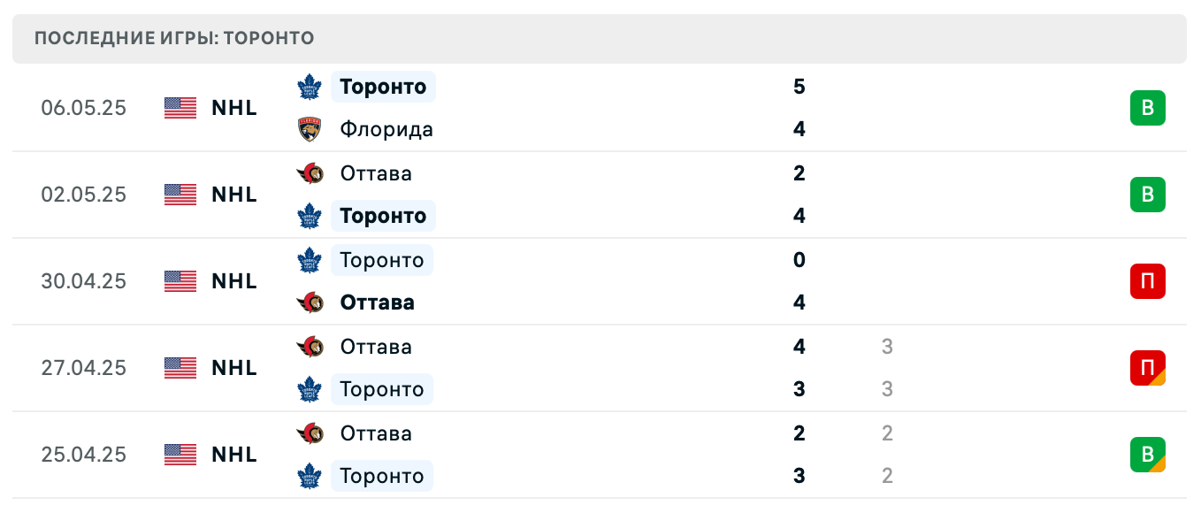Click the Toronto Maple Leafs logo for May 6 game
This screenshot has height=513, width=1201.
coord(309,87)
